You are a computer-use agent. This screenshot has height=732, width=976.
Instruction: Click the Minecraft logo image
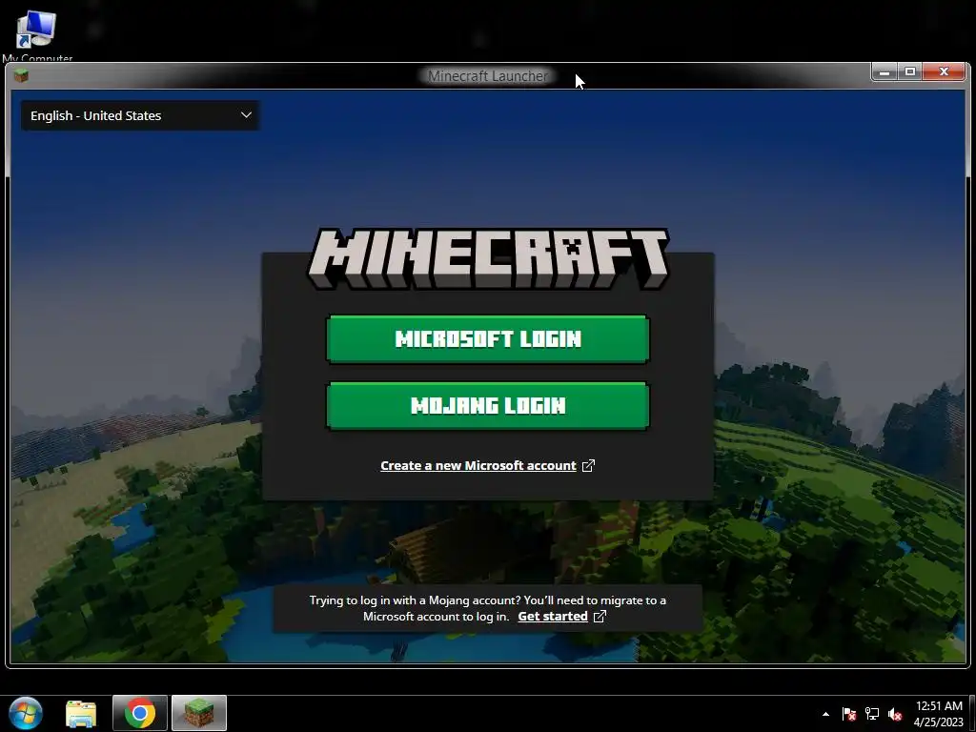(x=488, y=258)
